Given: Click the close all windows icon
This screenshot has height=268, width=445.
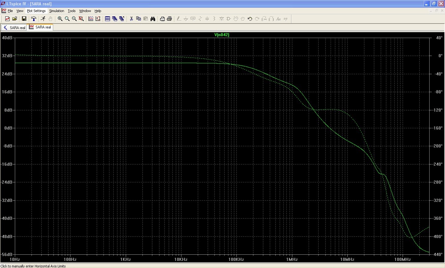Looking at the screenshot, I should coord(122,19).
